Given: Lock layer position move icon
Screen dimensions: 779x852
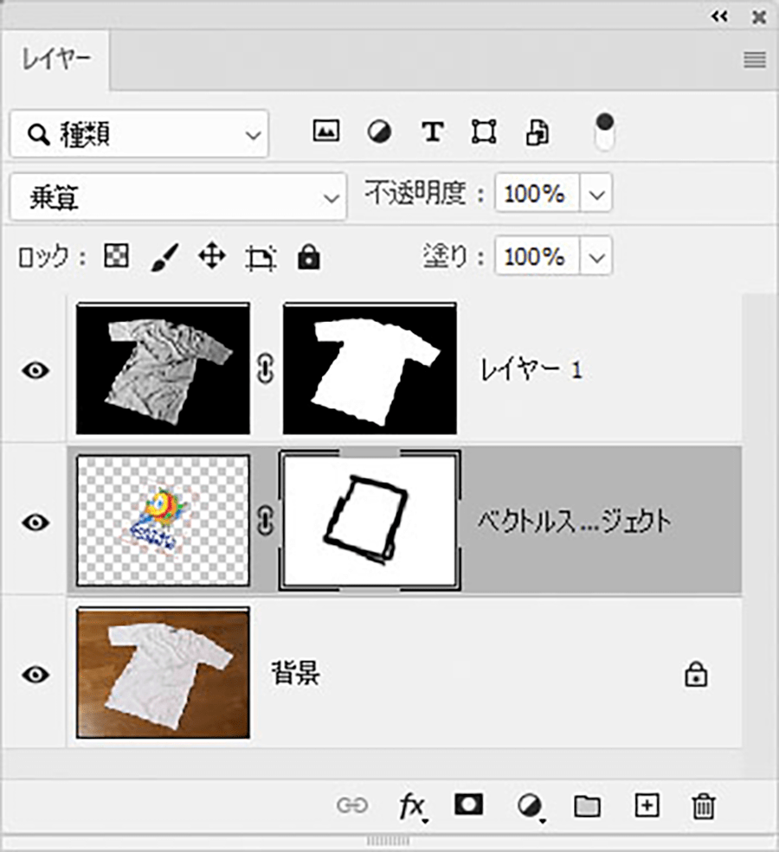Looking at the screenshot, I should coord(212,257).
